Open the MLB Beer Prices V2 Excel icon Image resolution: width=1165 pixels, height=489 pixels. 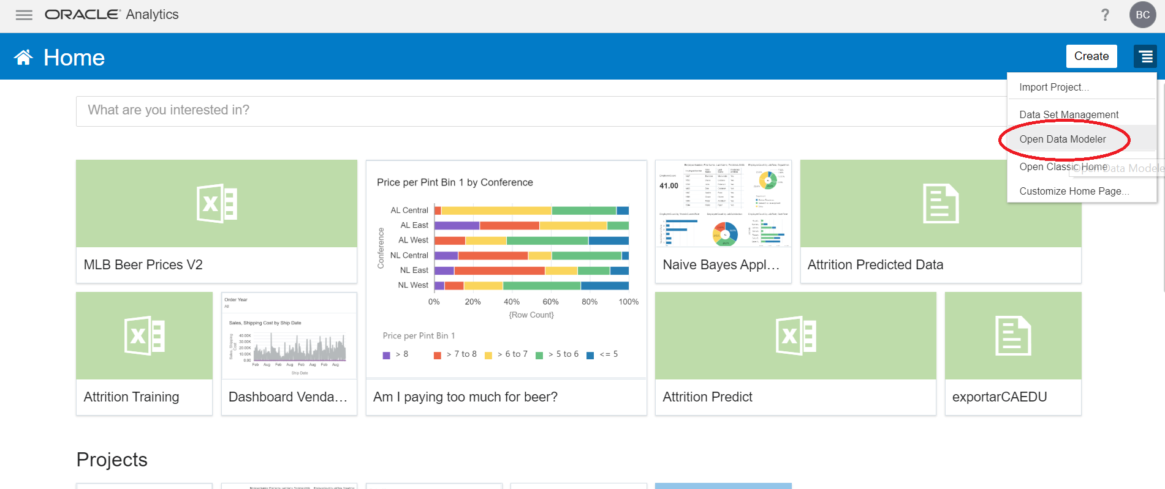point(216,203)
